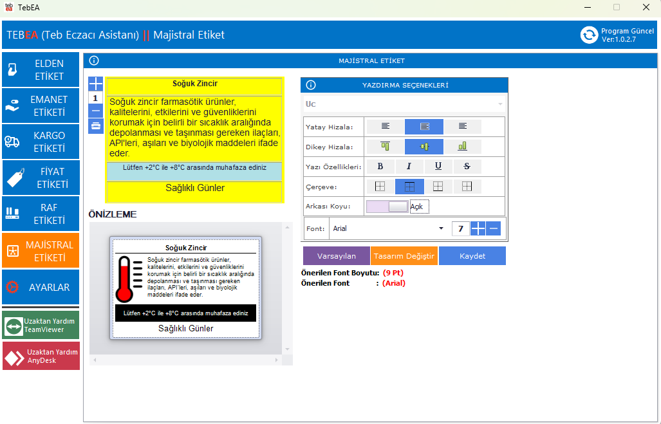Select right horizontal alignment
The image size is (661, 424).
click(462, 127)
